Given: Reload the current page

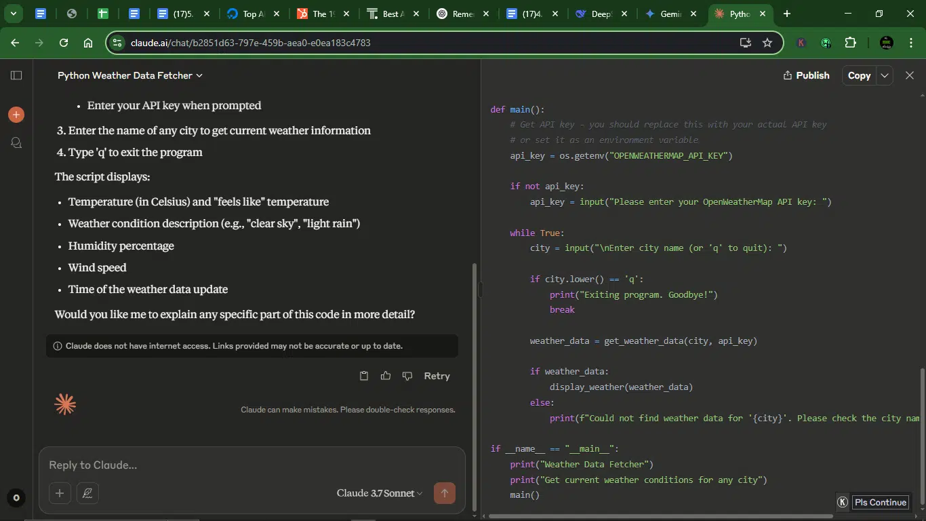Looking at the screenshot, I should click(64, 43).
